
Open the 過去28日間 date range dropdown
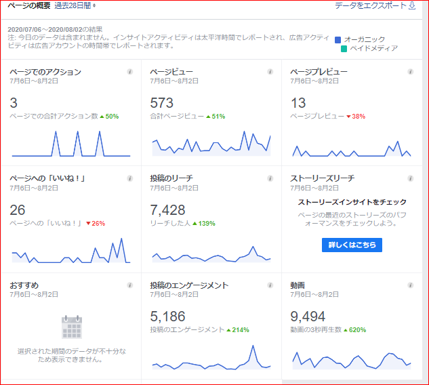(75, 5)
